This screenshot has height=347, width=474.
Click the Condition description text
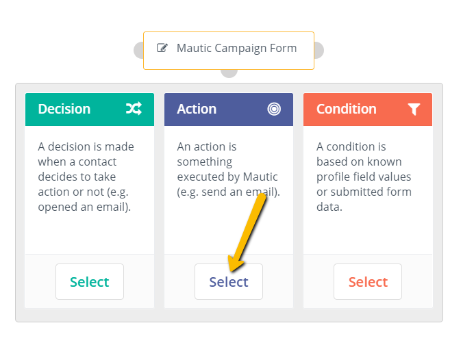[364, 177]
